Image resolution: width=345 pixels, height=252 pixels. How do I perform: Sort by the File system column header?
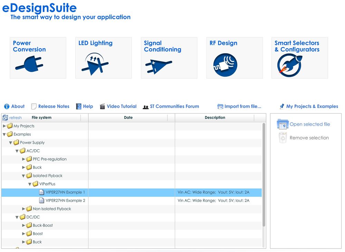pos(41,118)
